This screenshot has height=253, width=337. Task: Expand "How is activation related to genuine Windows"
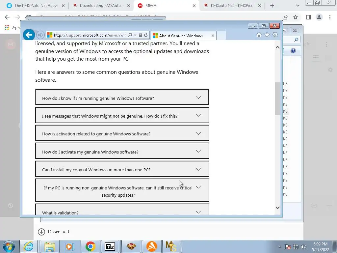[x=122, y=133]
